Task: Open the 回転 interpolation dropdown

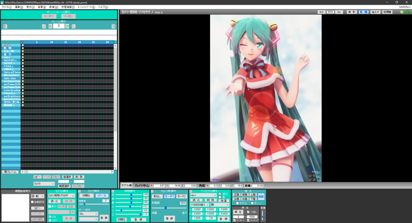Action: (x=37, y=196)
